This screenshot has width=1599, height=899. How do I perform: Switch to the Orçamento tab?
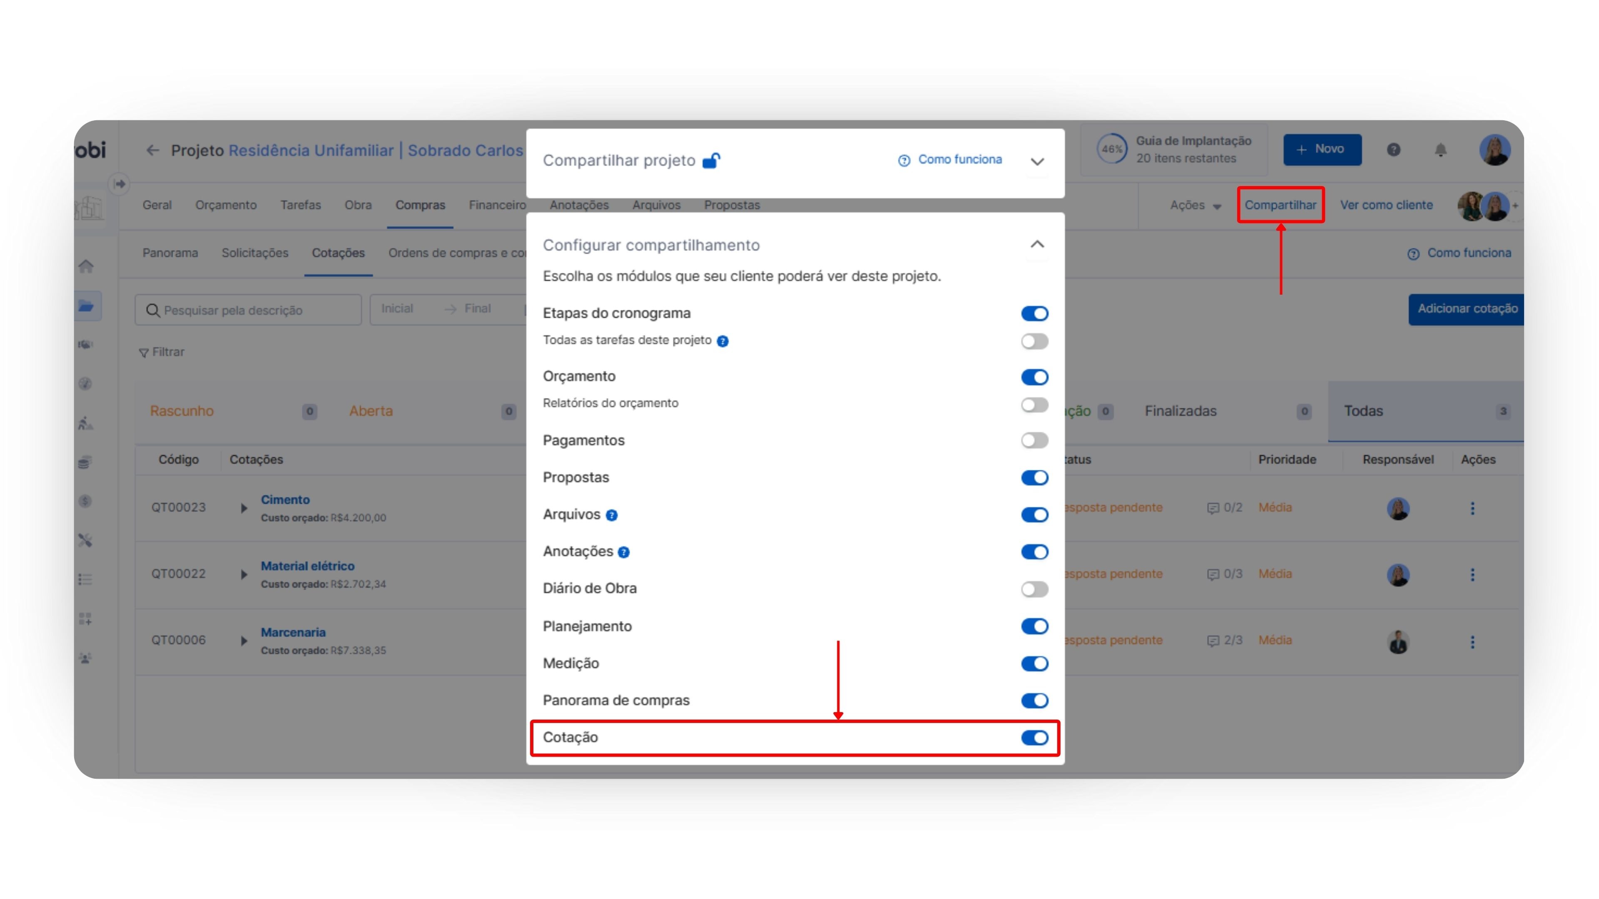pyautogui.click(x=225, y=205)
